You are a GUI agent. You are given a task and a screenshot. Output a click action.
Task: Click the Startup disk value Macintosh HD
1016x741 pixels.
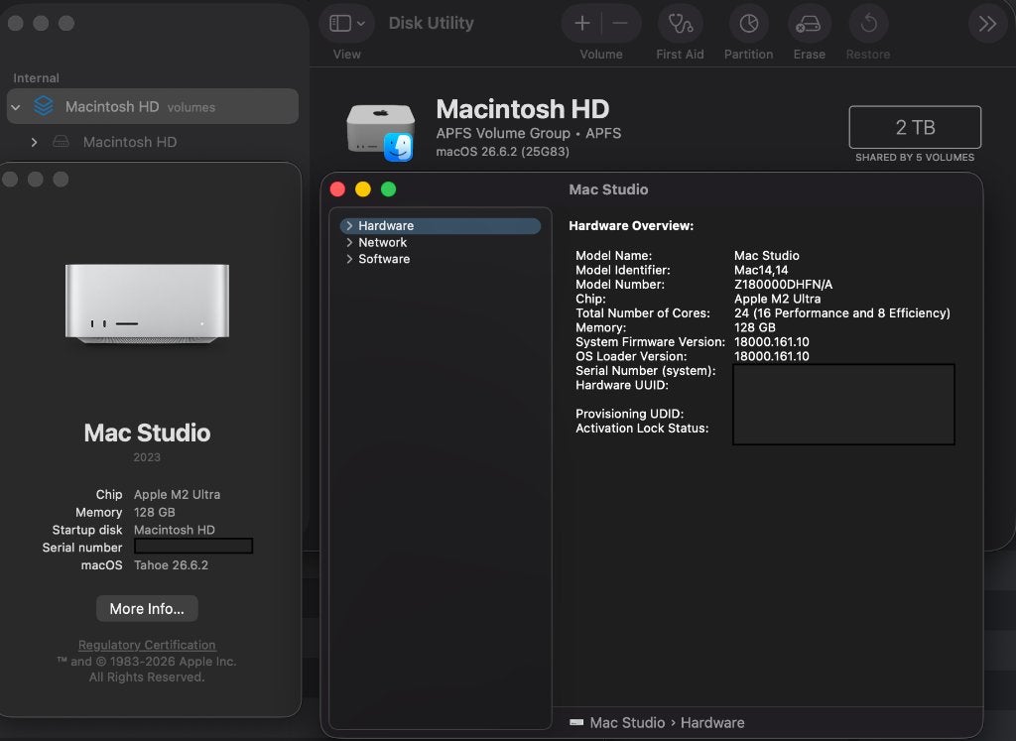click(x=175, y=530)
